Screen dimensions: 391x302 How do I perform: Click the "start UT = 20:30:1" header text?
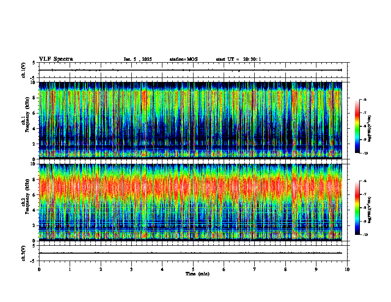click(238, 59)
